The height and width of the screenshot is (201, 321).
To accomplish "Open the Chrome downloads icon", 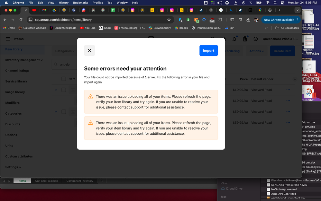I will click(248, 20).
